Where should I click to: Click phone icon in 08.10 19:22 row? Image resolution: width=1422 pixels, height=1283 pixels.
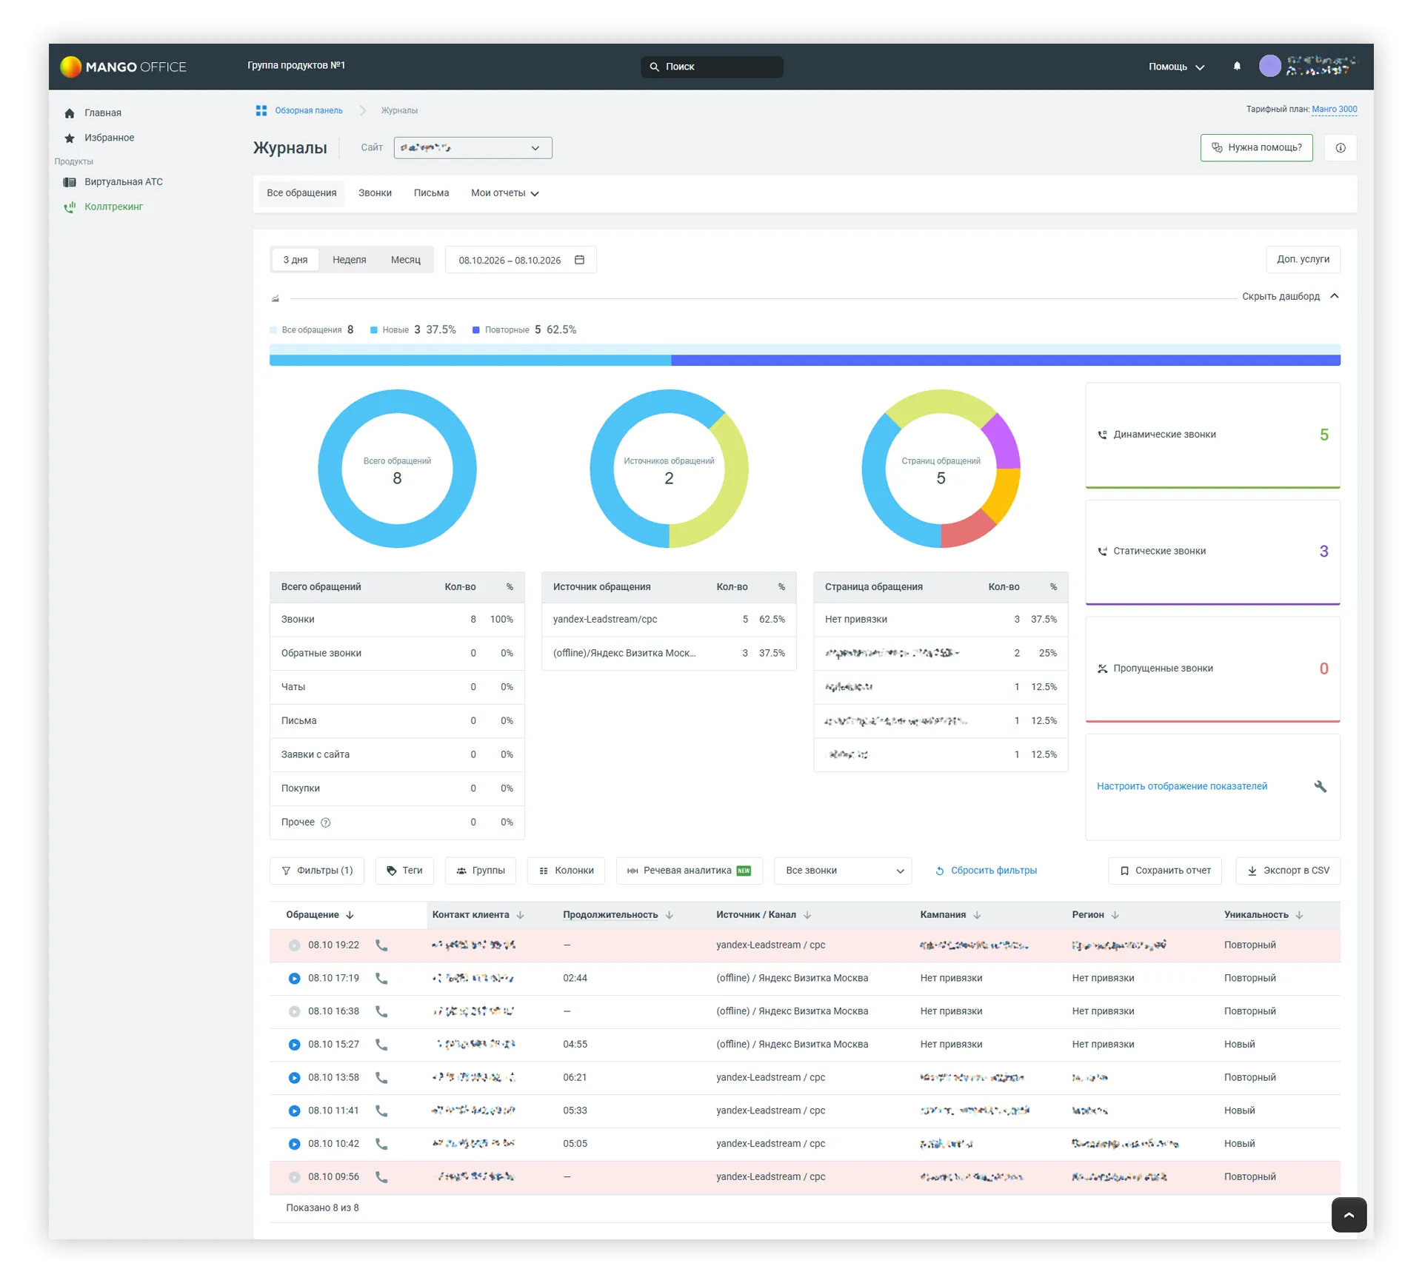click(x=381, y=945)
